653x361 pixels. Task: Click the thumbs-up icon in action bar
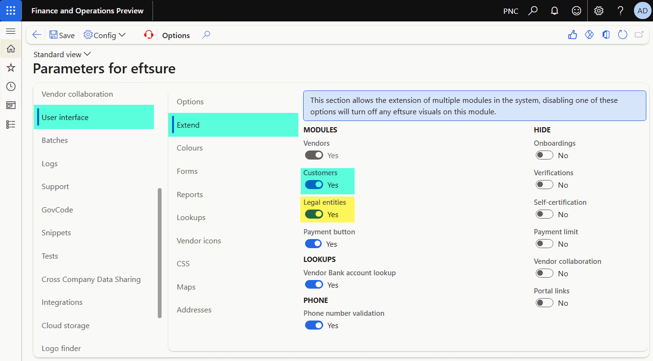click(572, 35)
